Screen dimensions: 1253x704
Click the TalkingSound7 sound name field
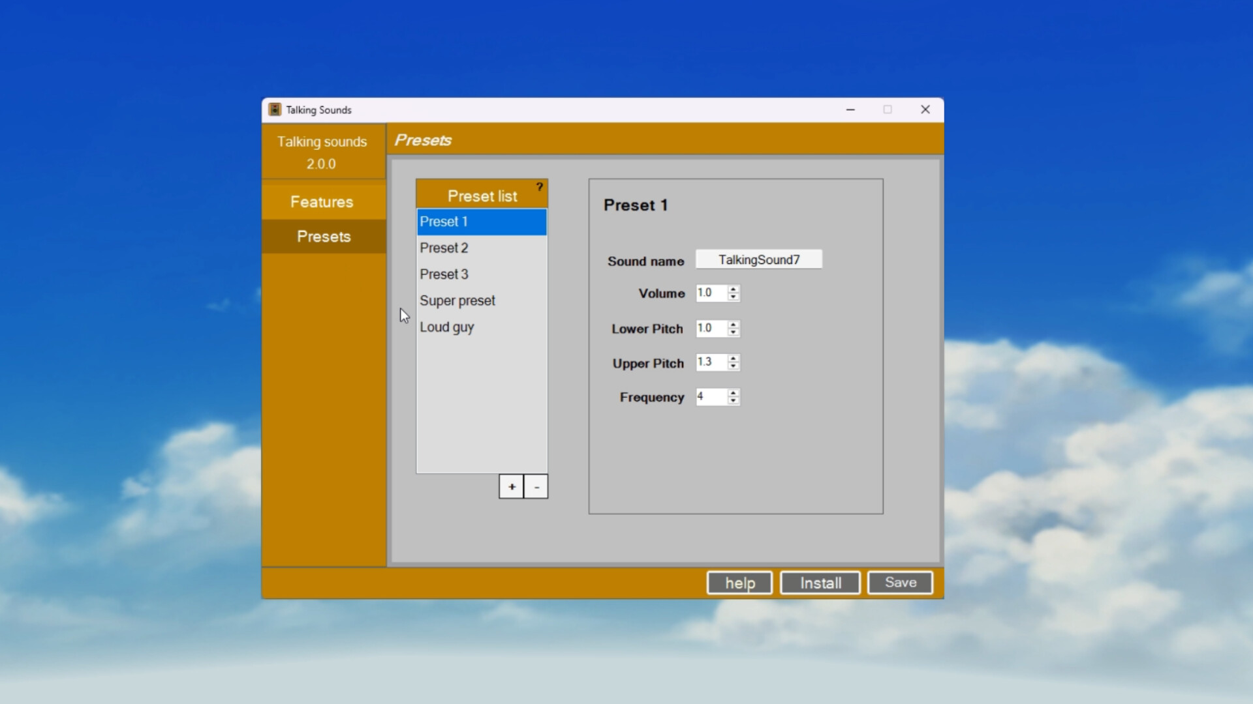[758, 259]
